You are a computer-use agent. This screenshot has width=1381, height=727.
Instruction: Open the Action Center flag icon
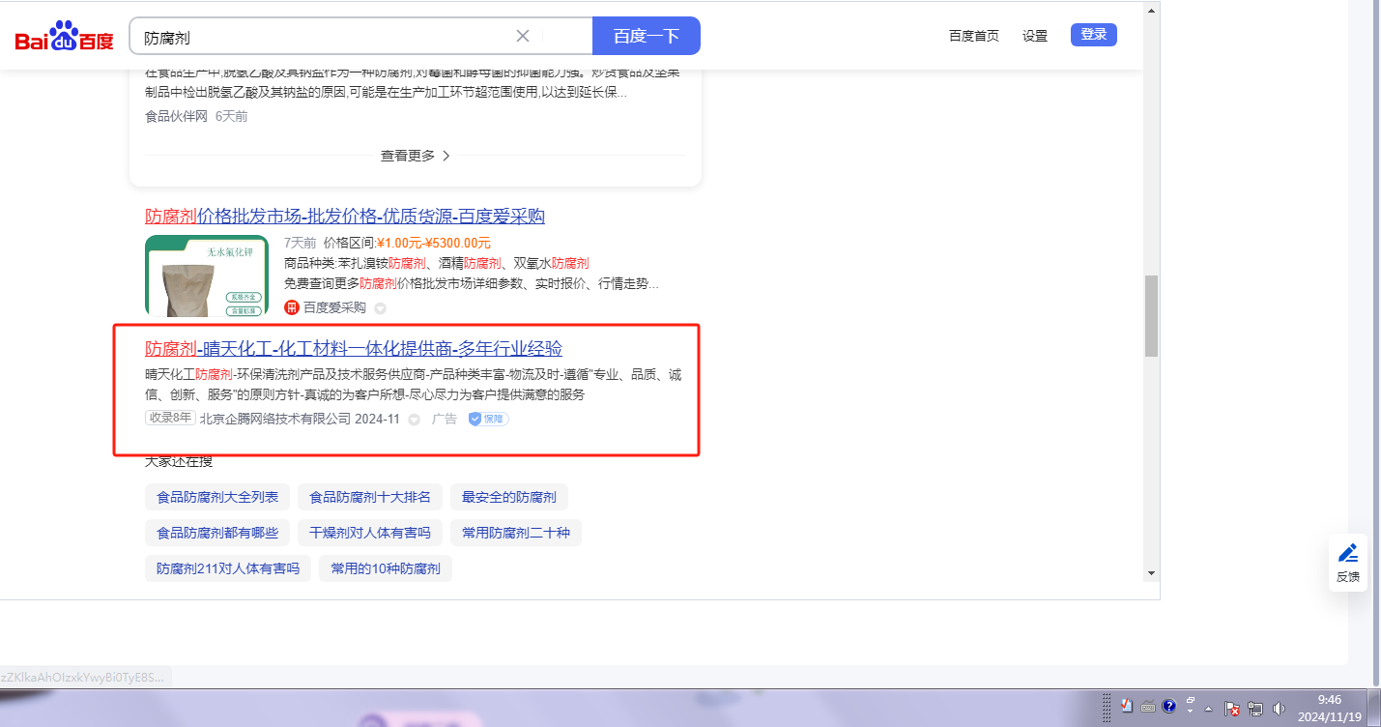click(x=1232, y=708)
